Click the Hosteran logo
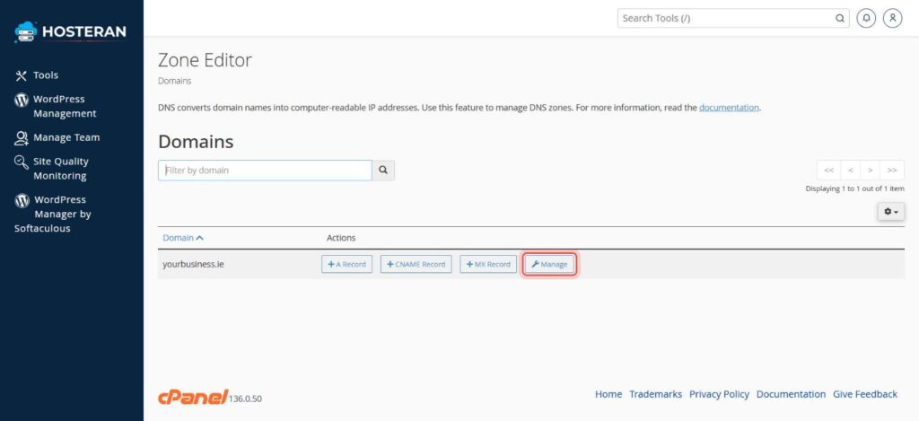The width and height of the screenshot is (919, 421). pos(70,31)
